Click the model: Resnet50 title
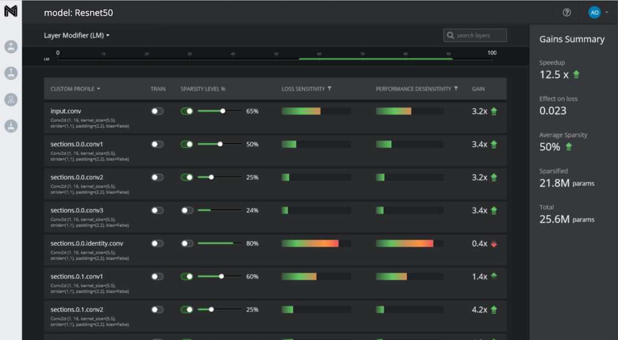The image size is (618, 340). pos(78,13)
